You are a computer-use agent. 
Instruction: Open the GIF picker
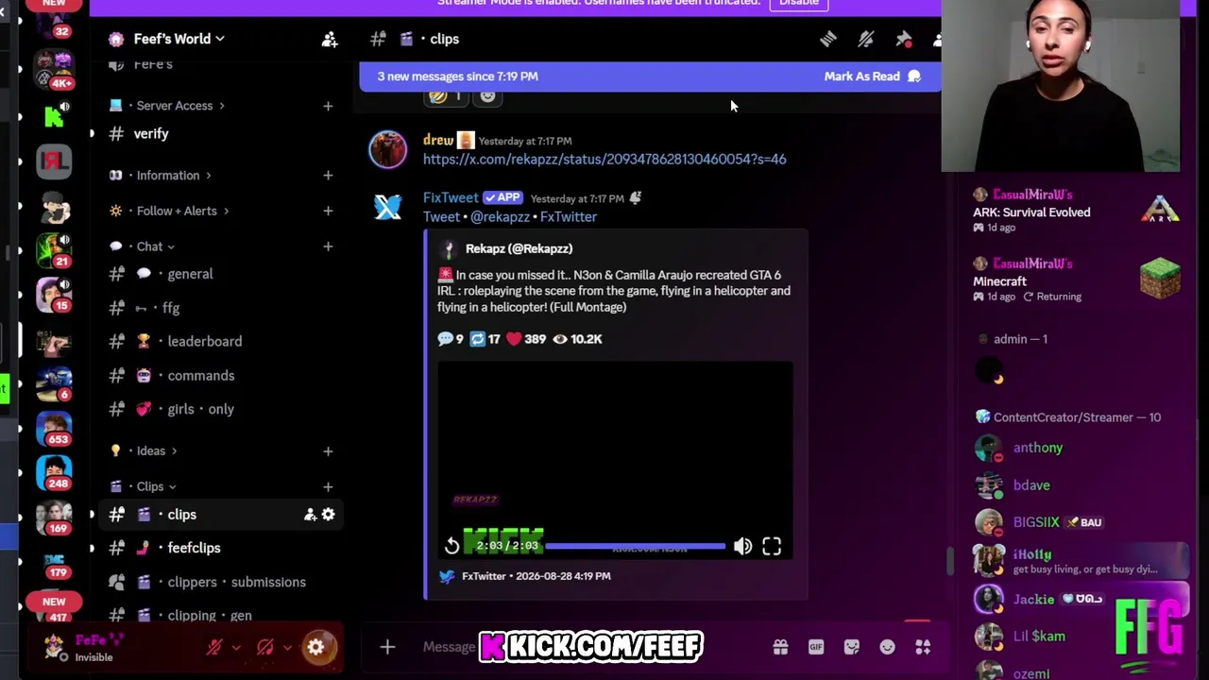click(x=816, y=647)
